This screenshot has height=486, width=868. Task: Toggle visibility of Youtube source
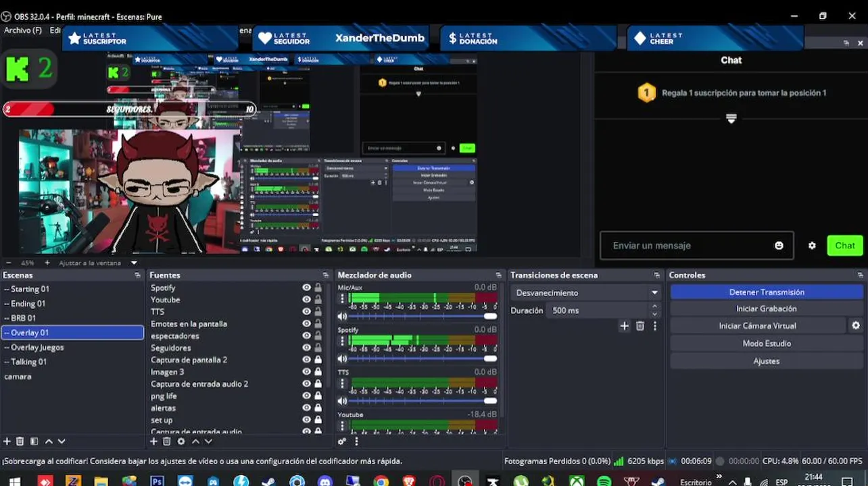click(306, 300)
